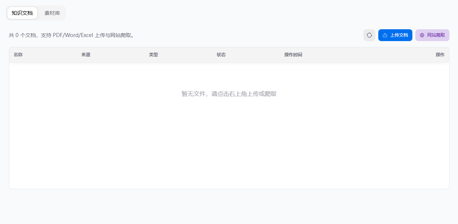Click the 上传与网站爬取 portion of description
The width and height of the screenshot is (458, 224).
(x=115, y=35)
